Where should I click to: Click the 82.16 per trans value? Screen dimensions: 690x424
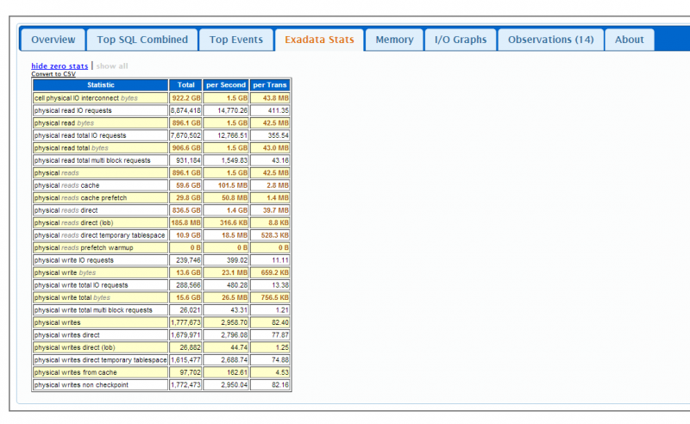(279, 385)
